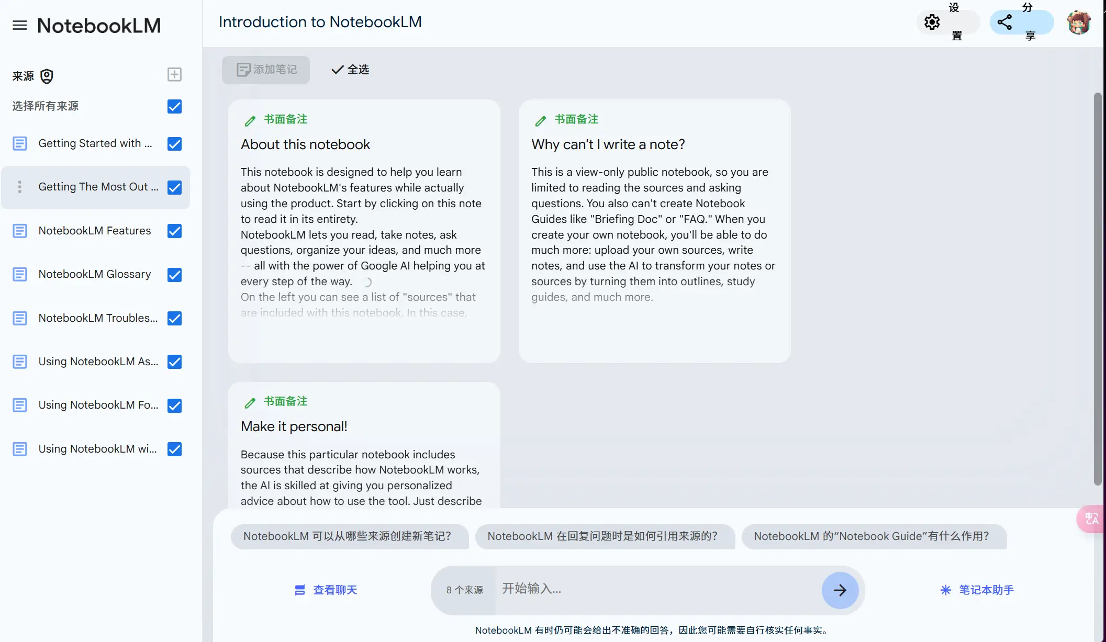Uncheck the select all sources checkbox
The width and height of the screenshot is (1106, 642).
click(174, 106)
